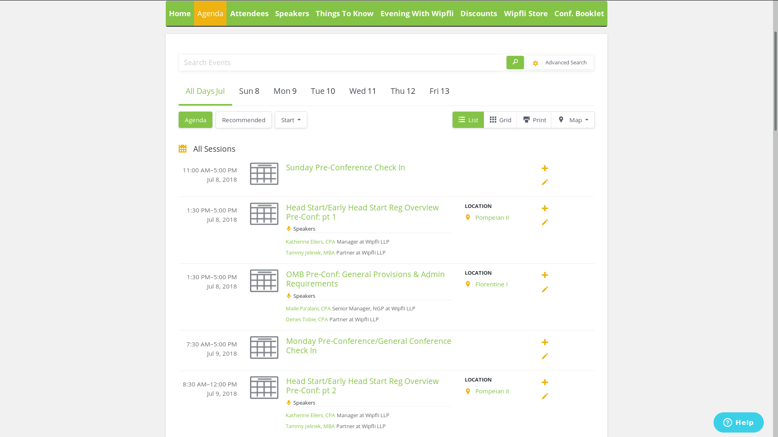Add Head Start Reg Overview pt 1 via plus
This screenshot has height=437, width=778.
[x=545, y=208]
